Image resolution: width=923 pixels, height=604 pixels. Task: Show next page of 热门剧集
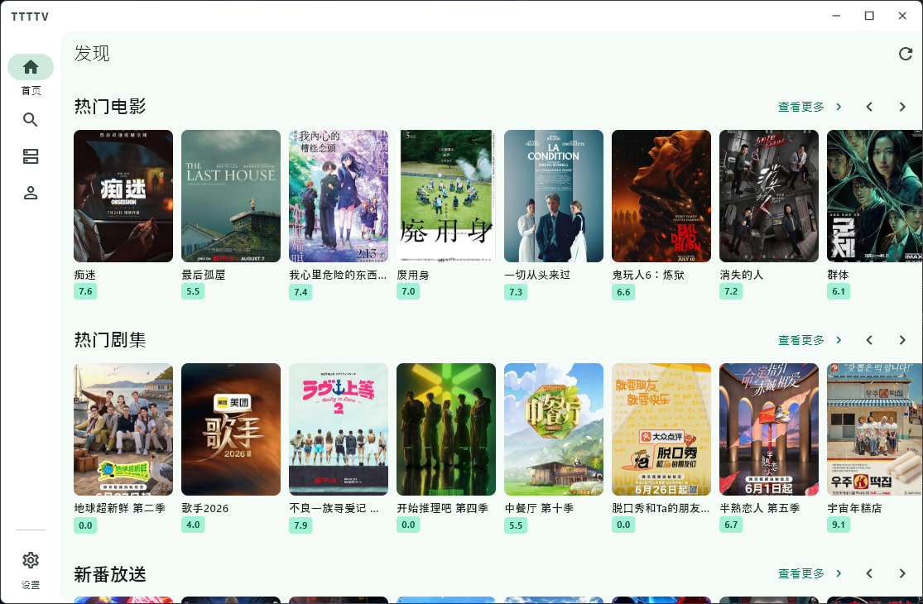tap(902, 340)
